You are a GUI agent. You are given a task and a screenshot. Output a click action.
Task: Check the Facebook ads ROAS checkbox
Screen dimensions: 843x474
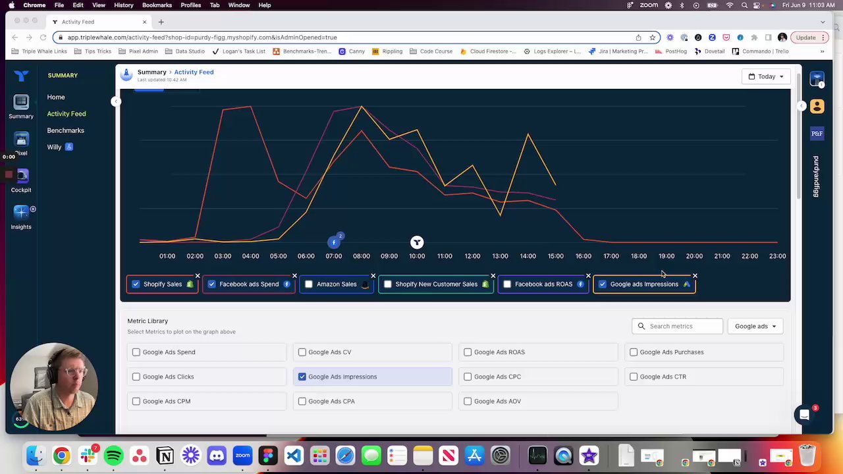507,284
